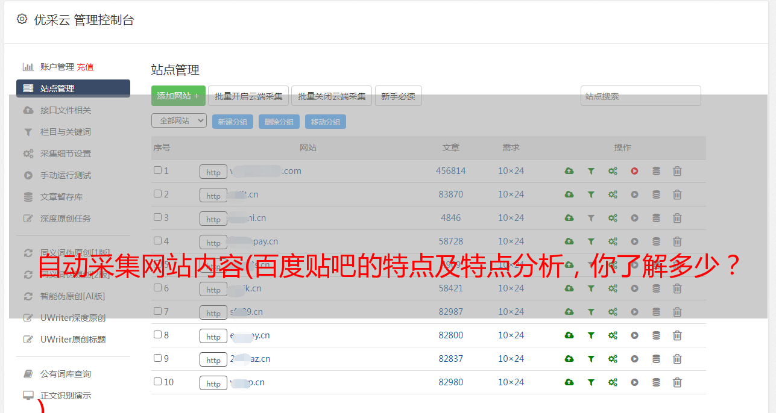
Task: Select 站点管理 in the sidebar
Action: point(73,88)
